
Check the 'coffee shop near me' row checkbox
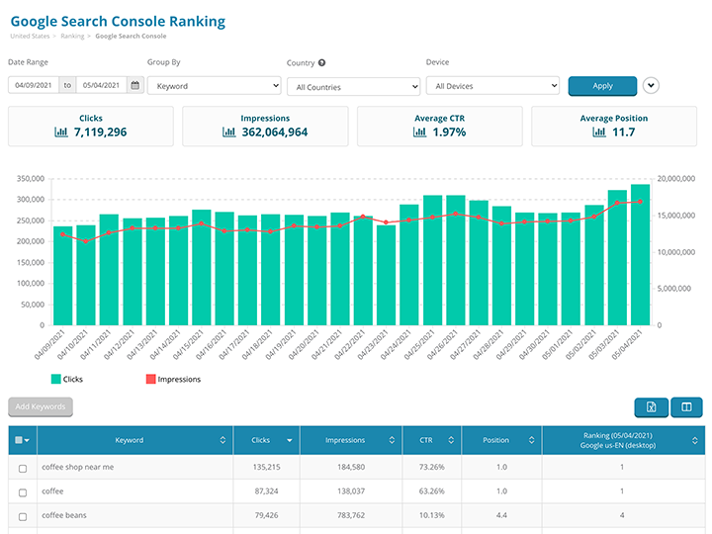pos(23,468)
